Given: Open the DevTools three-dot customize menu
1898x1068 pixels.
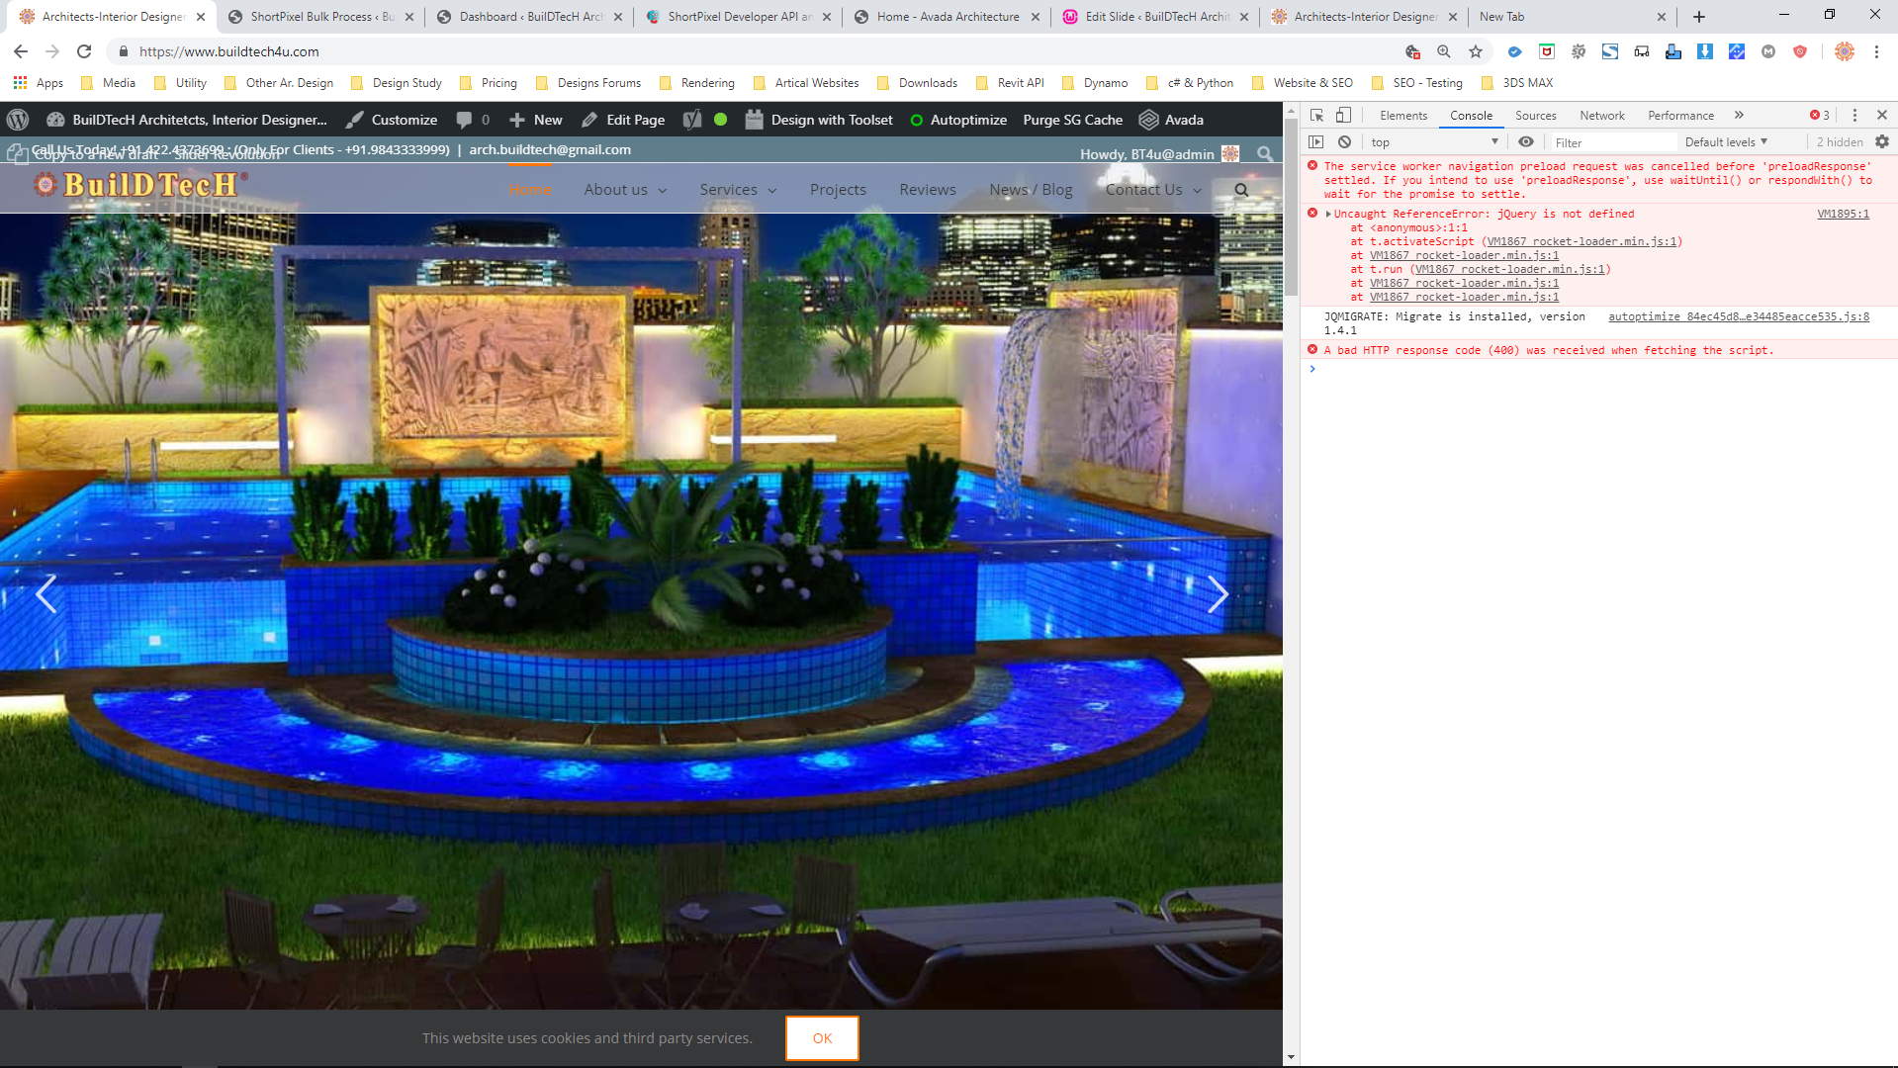Looking at the screenshot, I should [x=1854, y=116].
